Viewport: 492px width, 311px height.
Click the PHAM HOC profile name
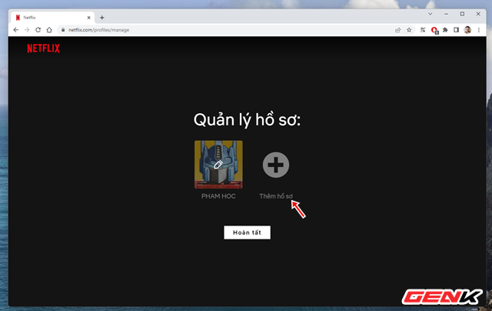218,196
